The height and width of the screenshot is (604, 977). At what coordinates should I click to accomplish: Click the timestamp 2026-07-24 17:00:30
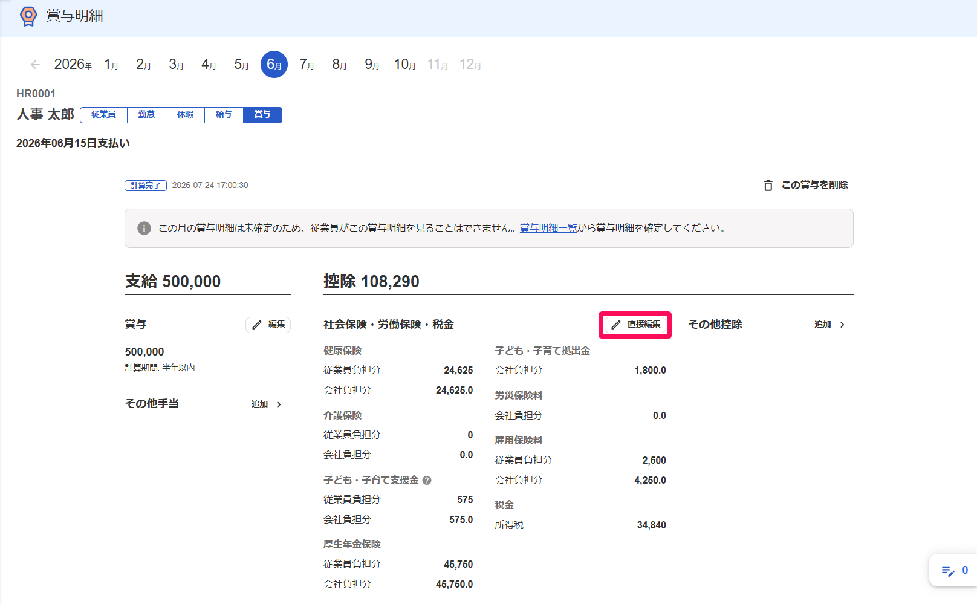[210, 186]
